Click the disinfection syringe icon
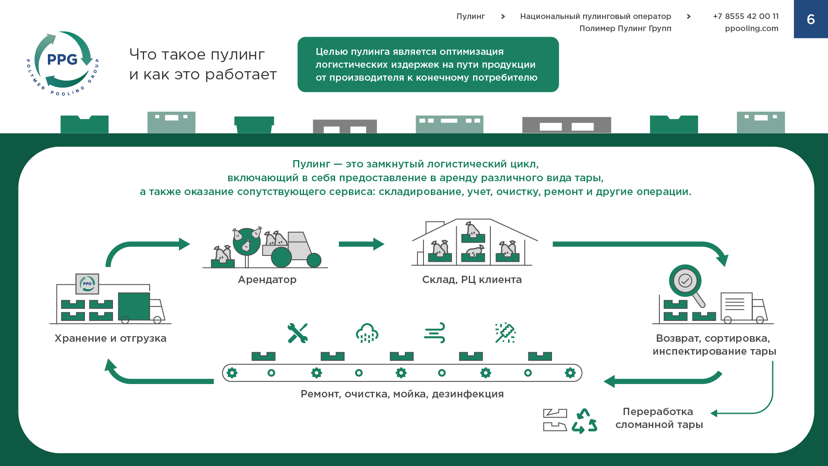Image resolution: width=828 pixels, height=466 pixels. pyautogui.click(x=505, y=333)
